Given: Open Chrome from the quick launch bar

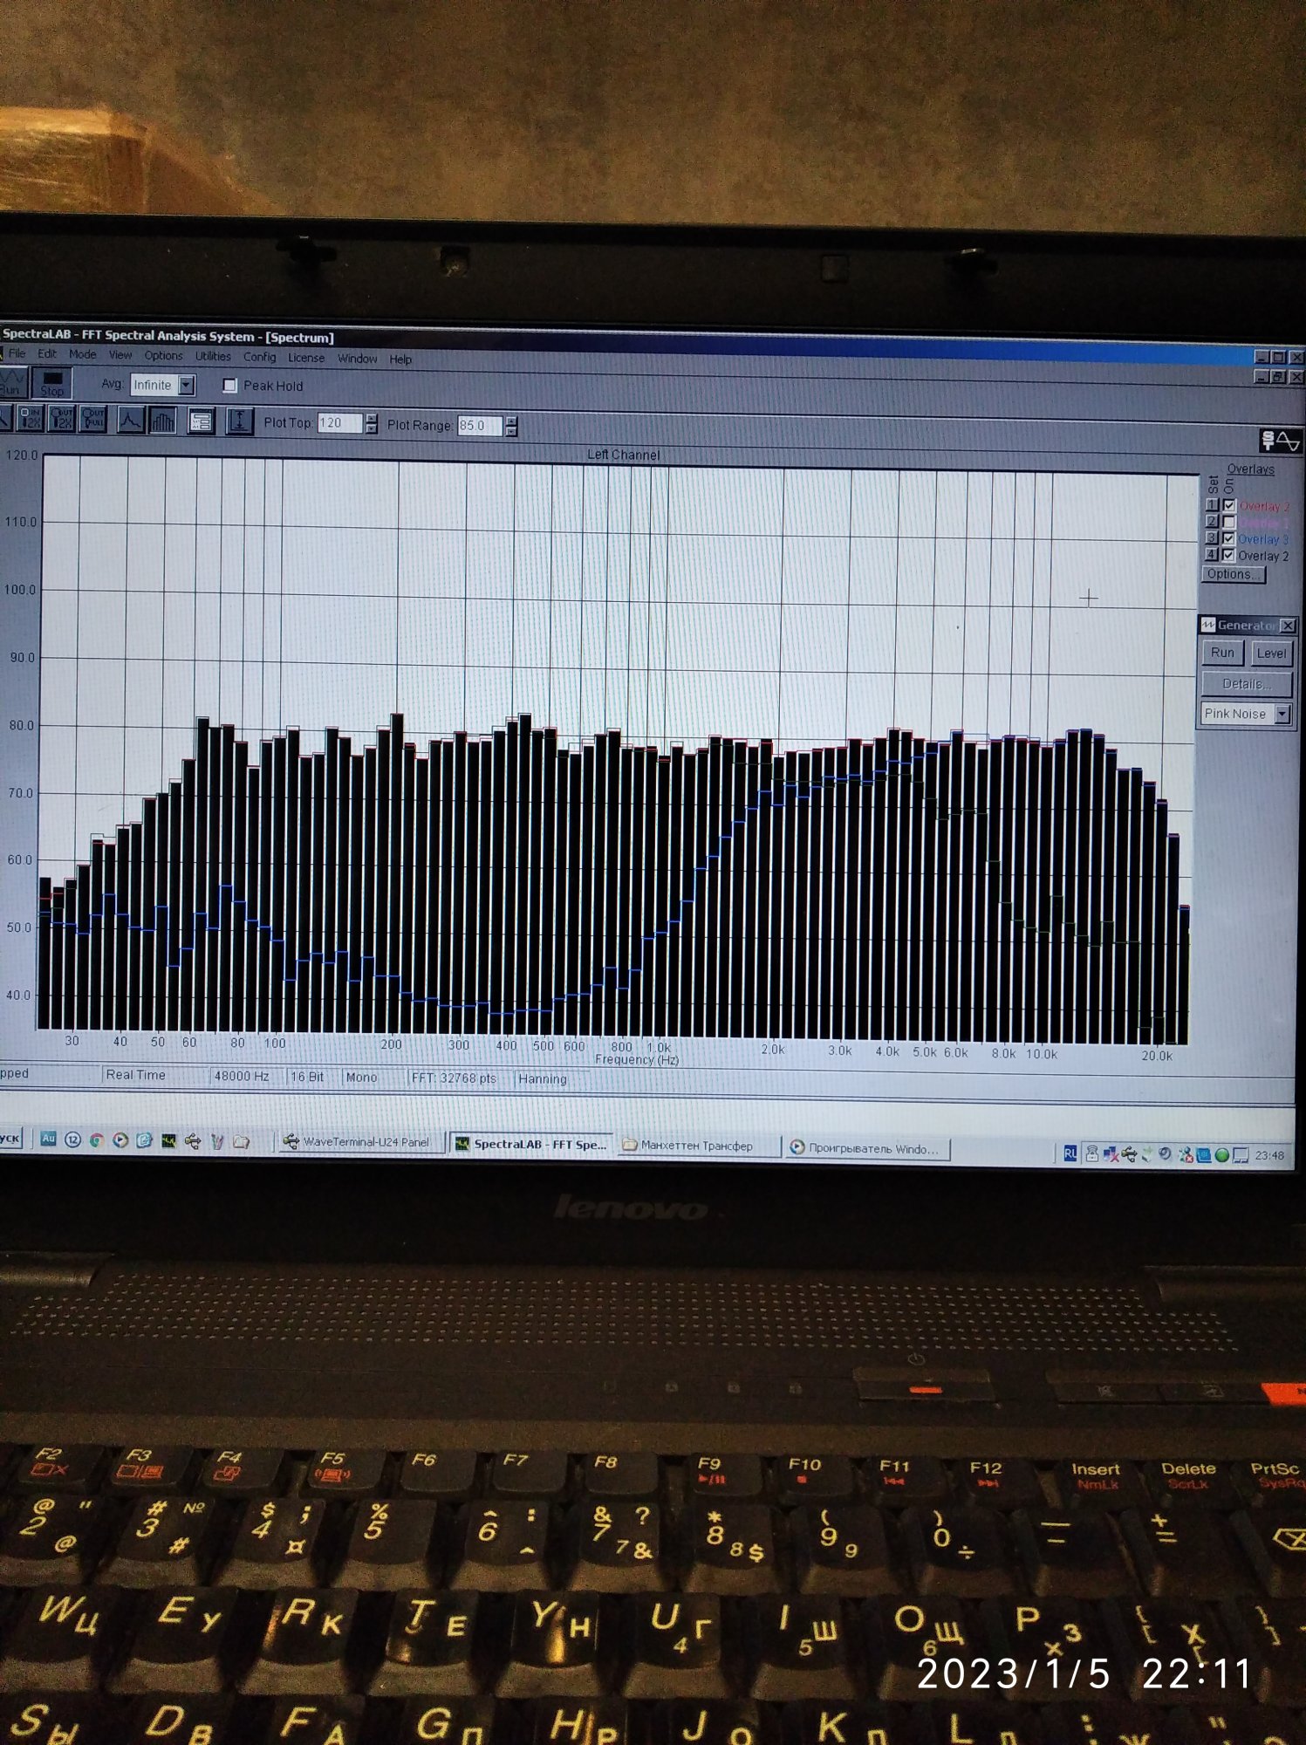Looking at the screenshot, I should tap(97, 1139).
